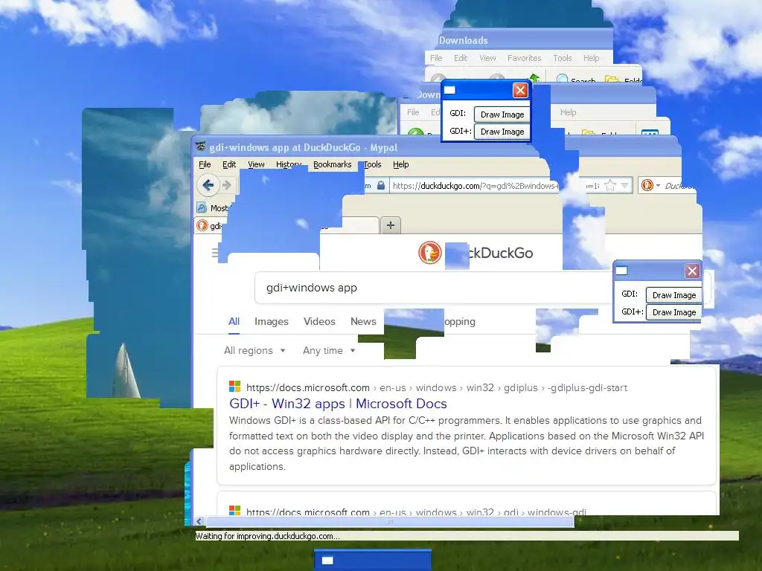Click the duckduckgo.com address bar
The width and height of the screenshot is (762, 571).
(474, 185)
